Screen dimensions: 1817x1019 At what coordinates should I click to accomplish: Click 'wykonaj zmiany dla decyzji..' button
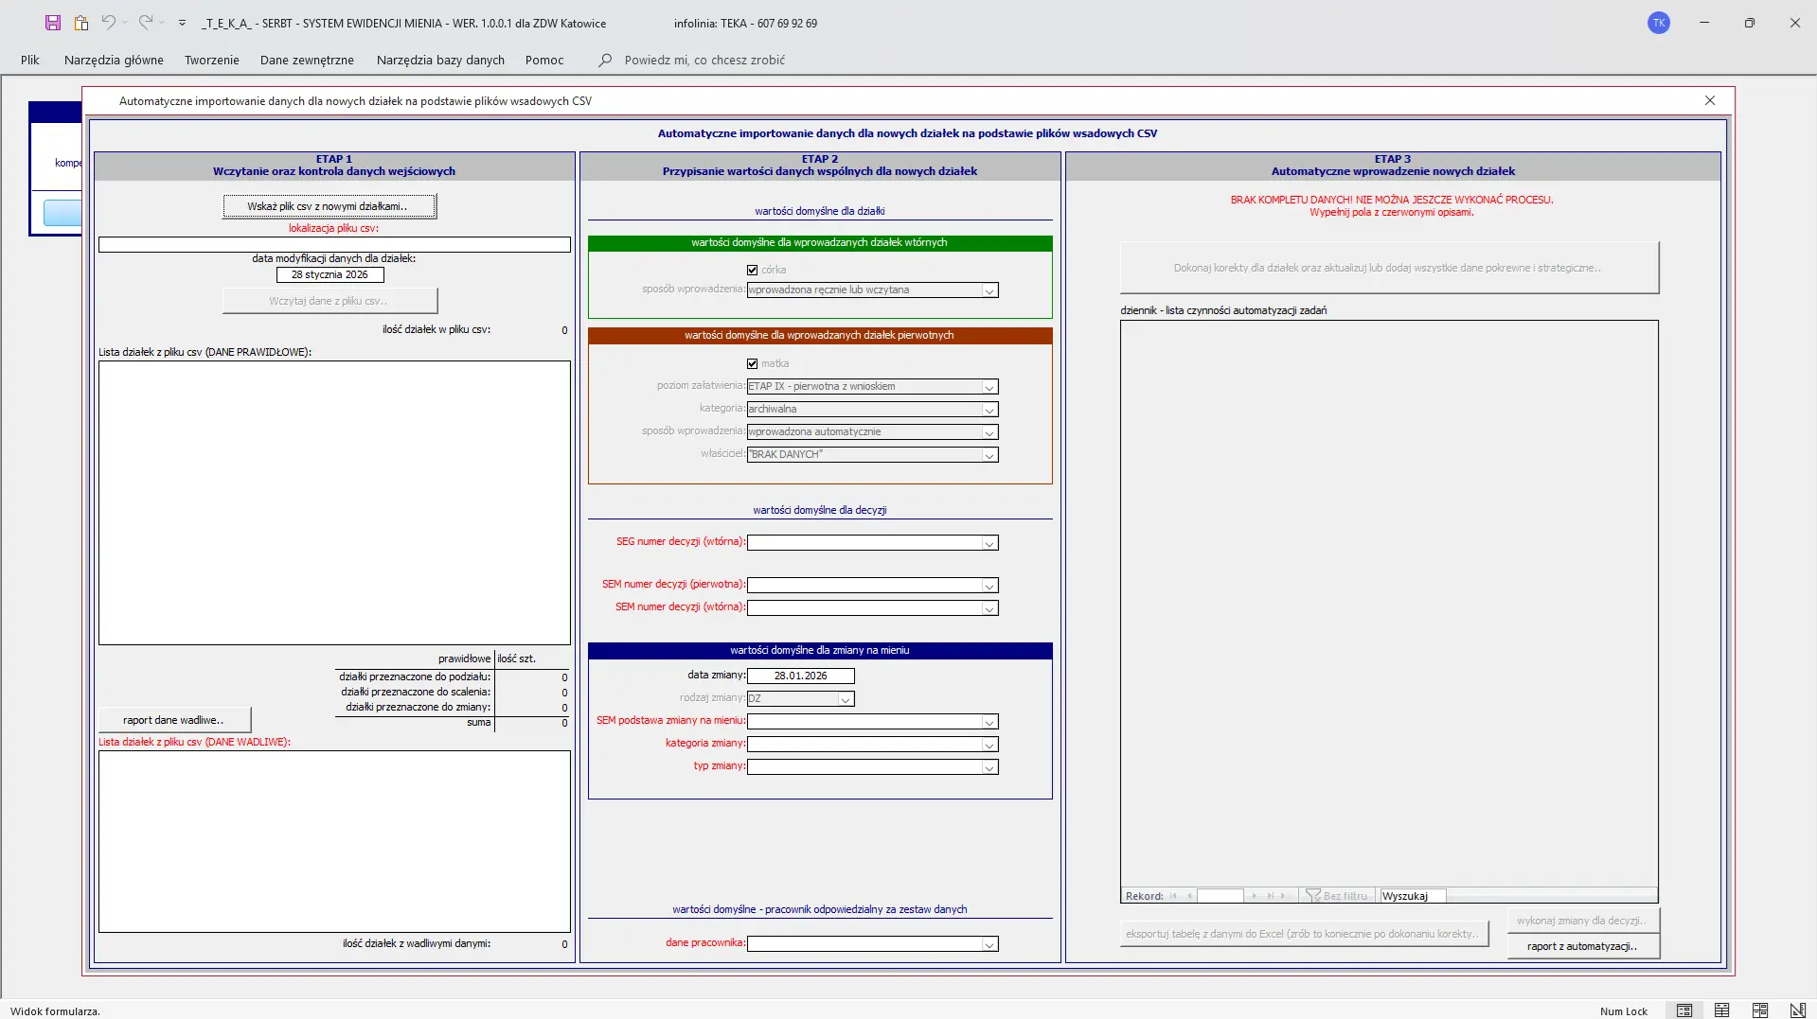click(x=1582, y=921)
